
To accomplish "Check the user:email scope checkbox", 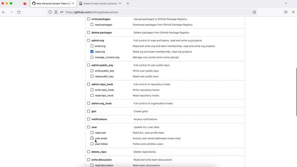I will tap(92, 138).
